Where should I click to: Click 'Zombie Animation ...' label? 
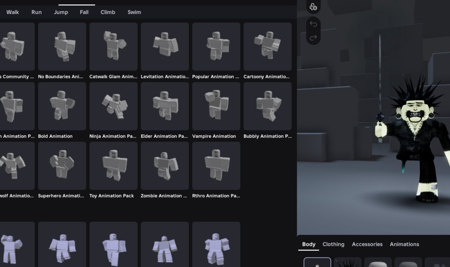coord(164,196)
